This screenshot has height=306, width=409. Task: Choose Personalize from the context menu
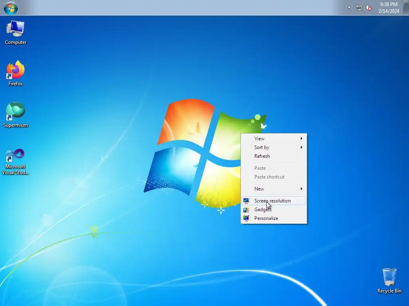coord(274,218)
